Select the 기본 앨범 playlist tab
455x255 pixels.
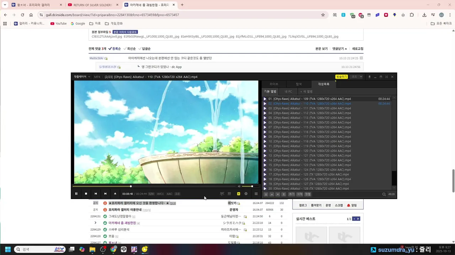pyautogui.click(x=270, y=91)
